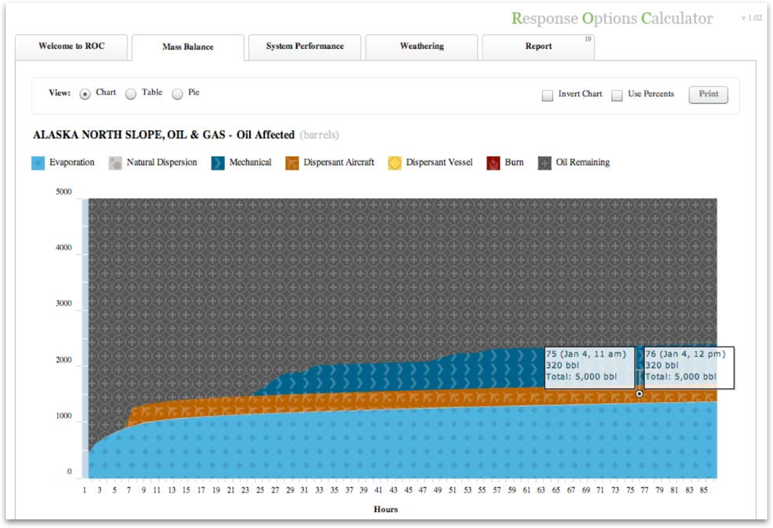Image resolution: width=773 pixels, height=528 pixels.
Task: Click the Evaporation legend swatch
Action: pos(38,163)
